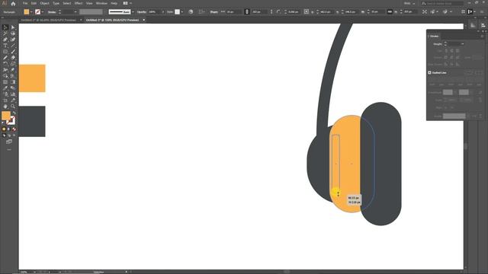This screenshot has width=488, height=274.
Task: Click the Edit Toolbar three dots
Action: pos(9,150)
